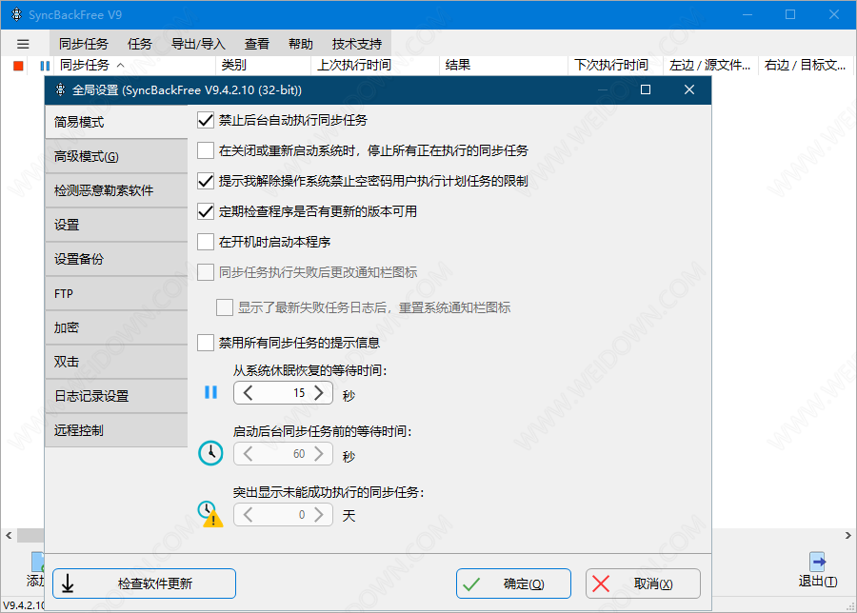The height and width of the screenshot is (613, 857).
Task: Open the 导出/导入 menu
Action: tap(198, 44)
